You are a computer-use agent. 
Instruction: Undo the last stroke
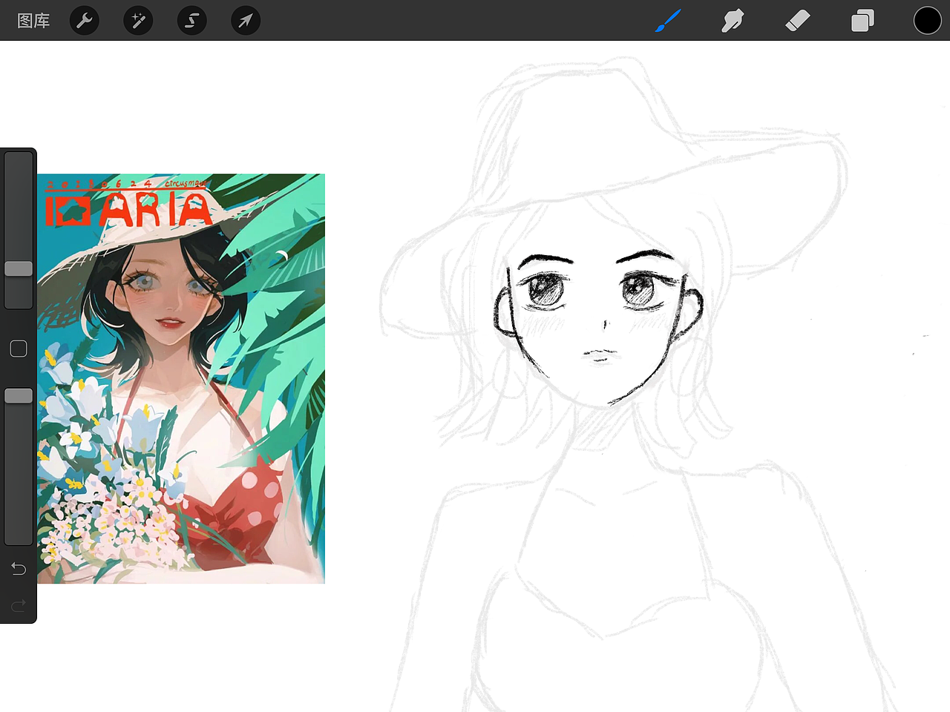coord(19,569)
